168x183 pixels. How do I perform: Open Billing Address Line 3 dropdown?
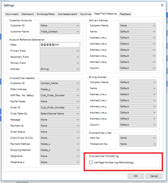138,107
